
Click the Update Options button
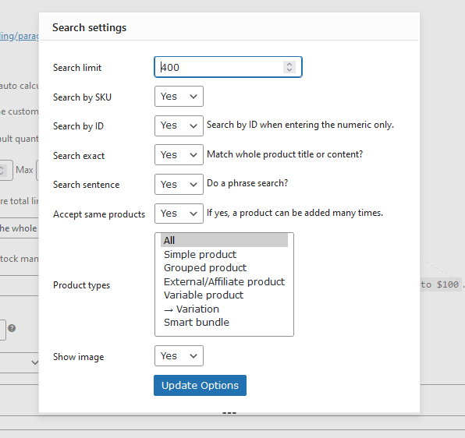[200, 385]
